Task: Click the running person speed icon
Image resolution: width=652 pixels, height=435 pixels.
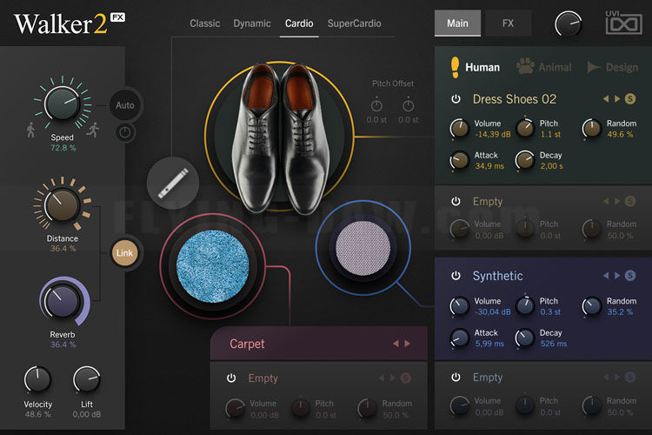Action: [94, 130]
